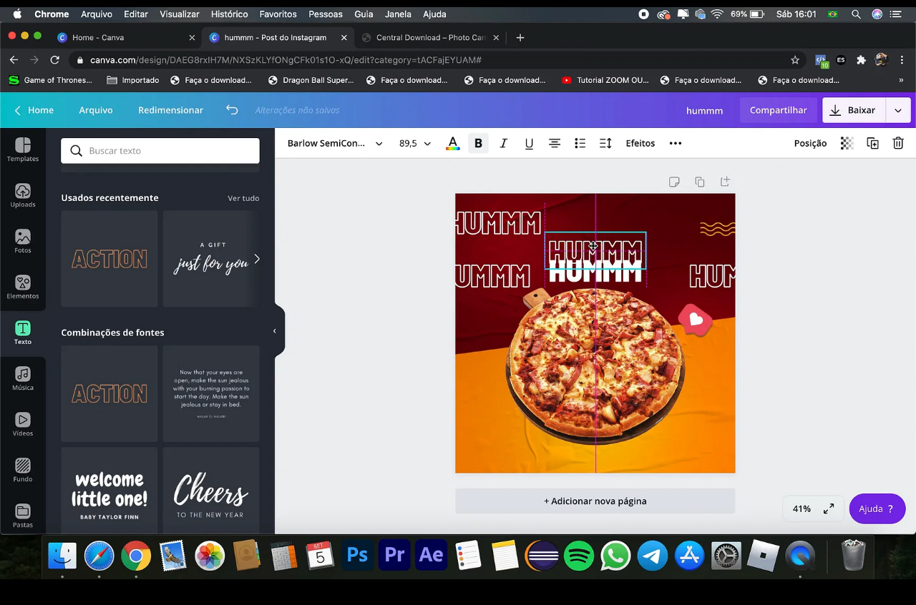Select the Texto sidebar tab
Viewport: 916px width, 605px height.
tap(23, 333)
